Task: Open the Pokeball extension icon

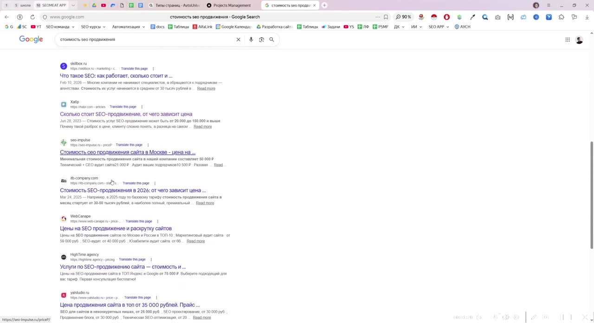Action: [434, 17]
